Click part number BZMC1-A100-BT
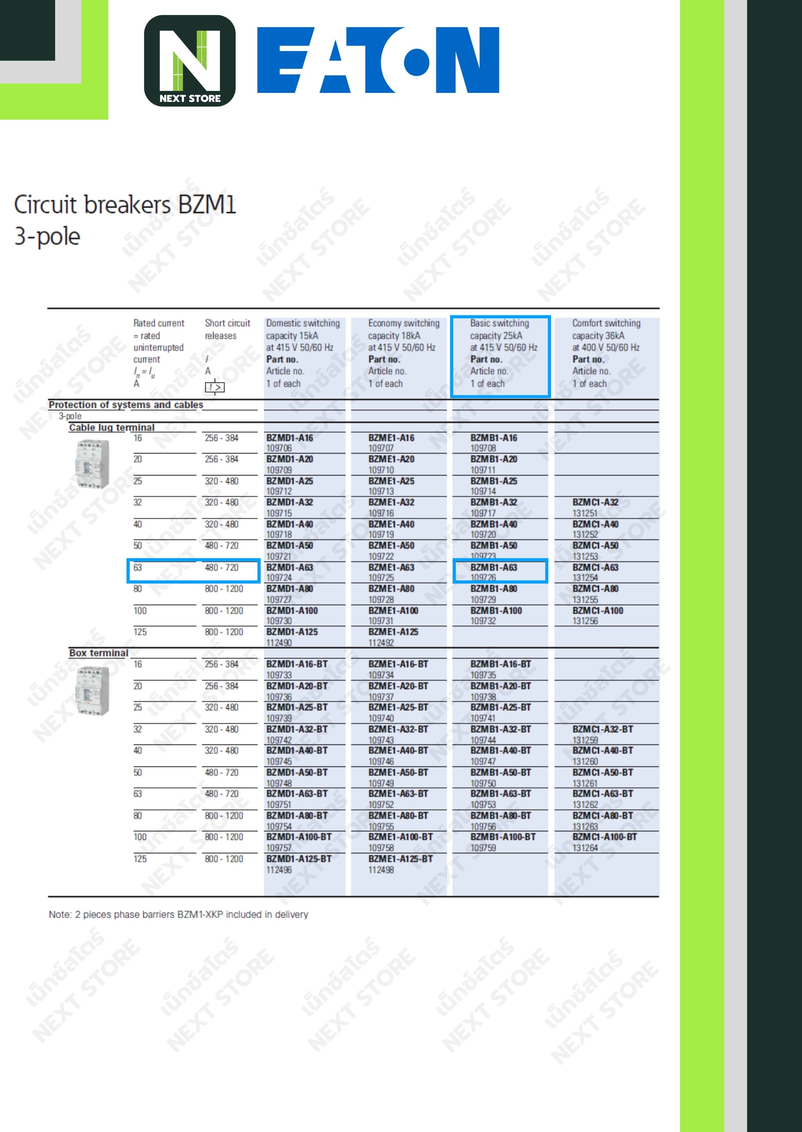This screenshot has height=1132, width=802. pos(604,837)
